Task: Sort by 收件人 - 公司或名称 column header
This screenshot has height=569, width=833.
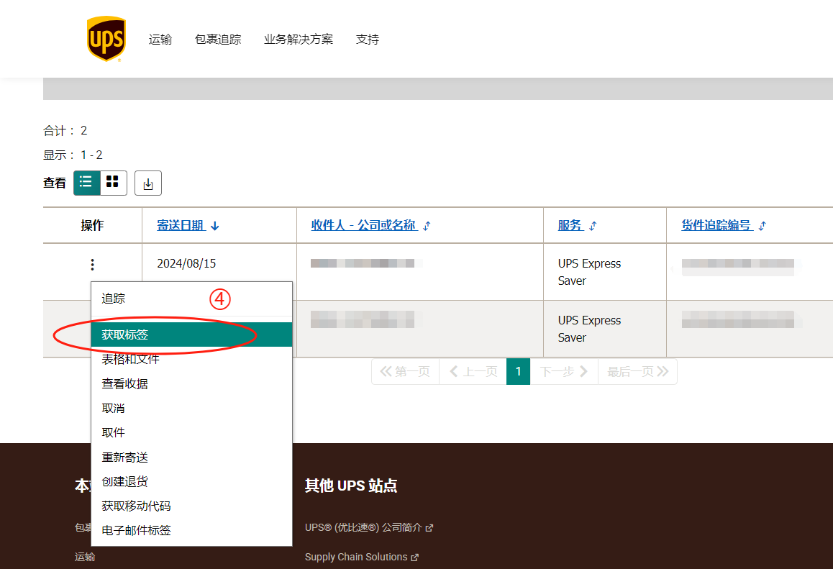Action: [363, 225]
